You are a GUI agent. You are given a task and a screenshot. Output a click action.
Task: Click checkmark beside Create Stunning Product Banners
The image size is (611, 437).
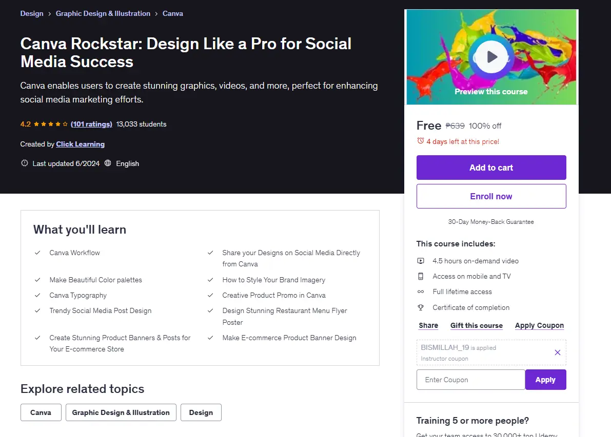click(x=37, y=338)
